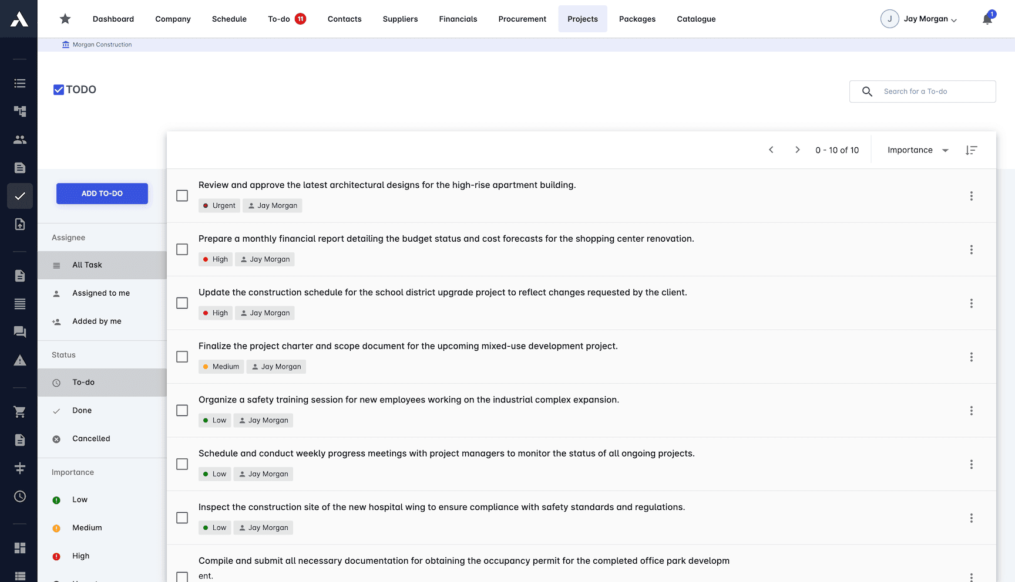
Task: Select the Done status filter
Action: coord(82,410)
